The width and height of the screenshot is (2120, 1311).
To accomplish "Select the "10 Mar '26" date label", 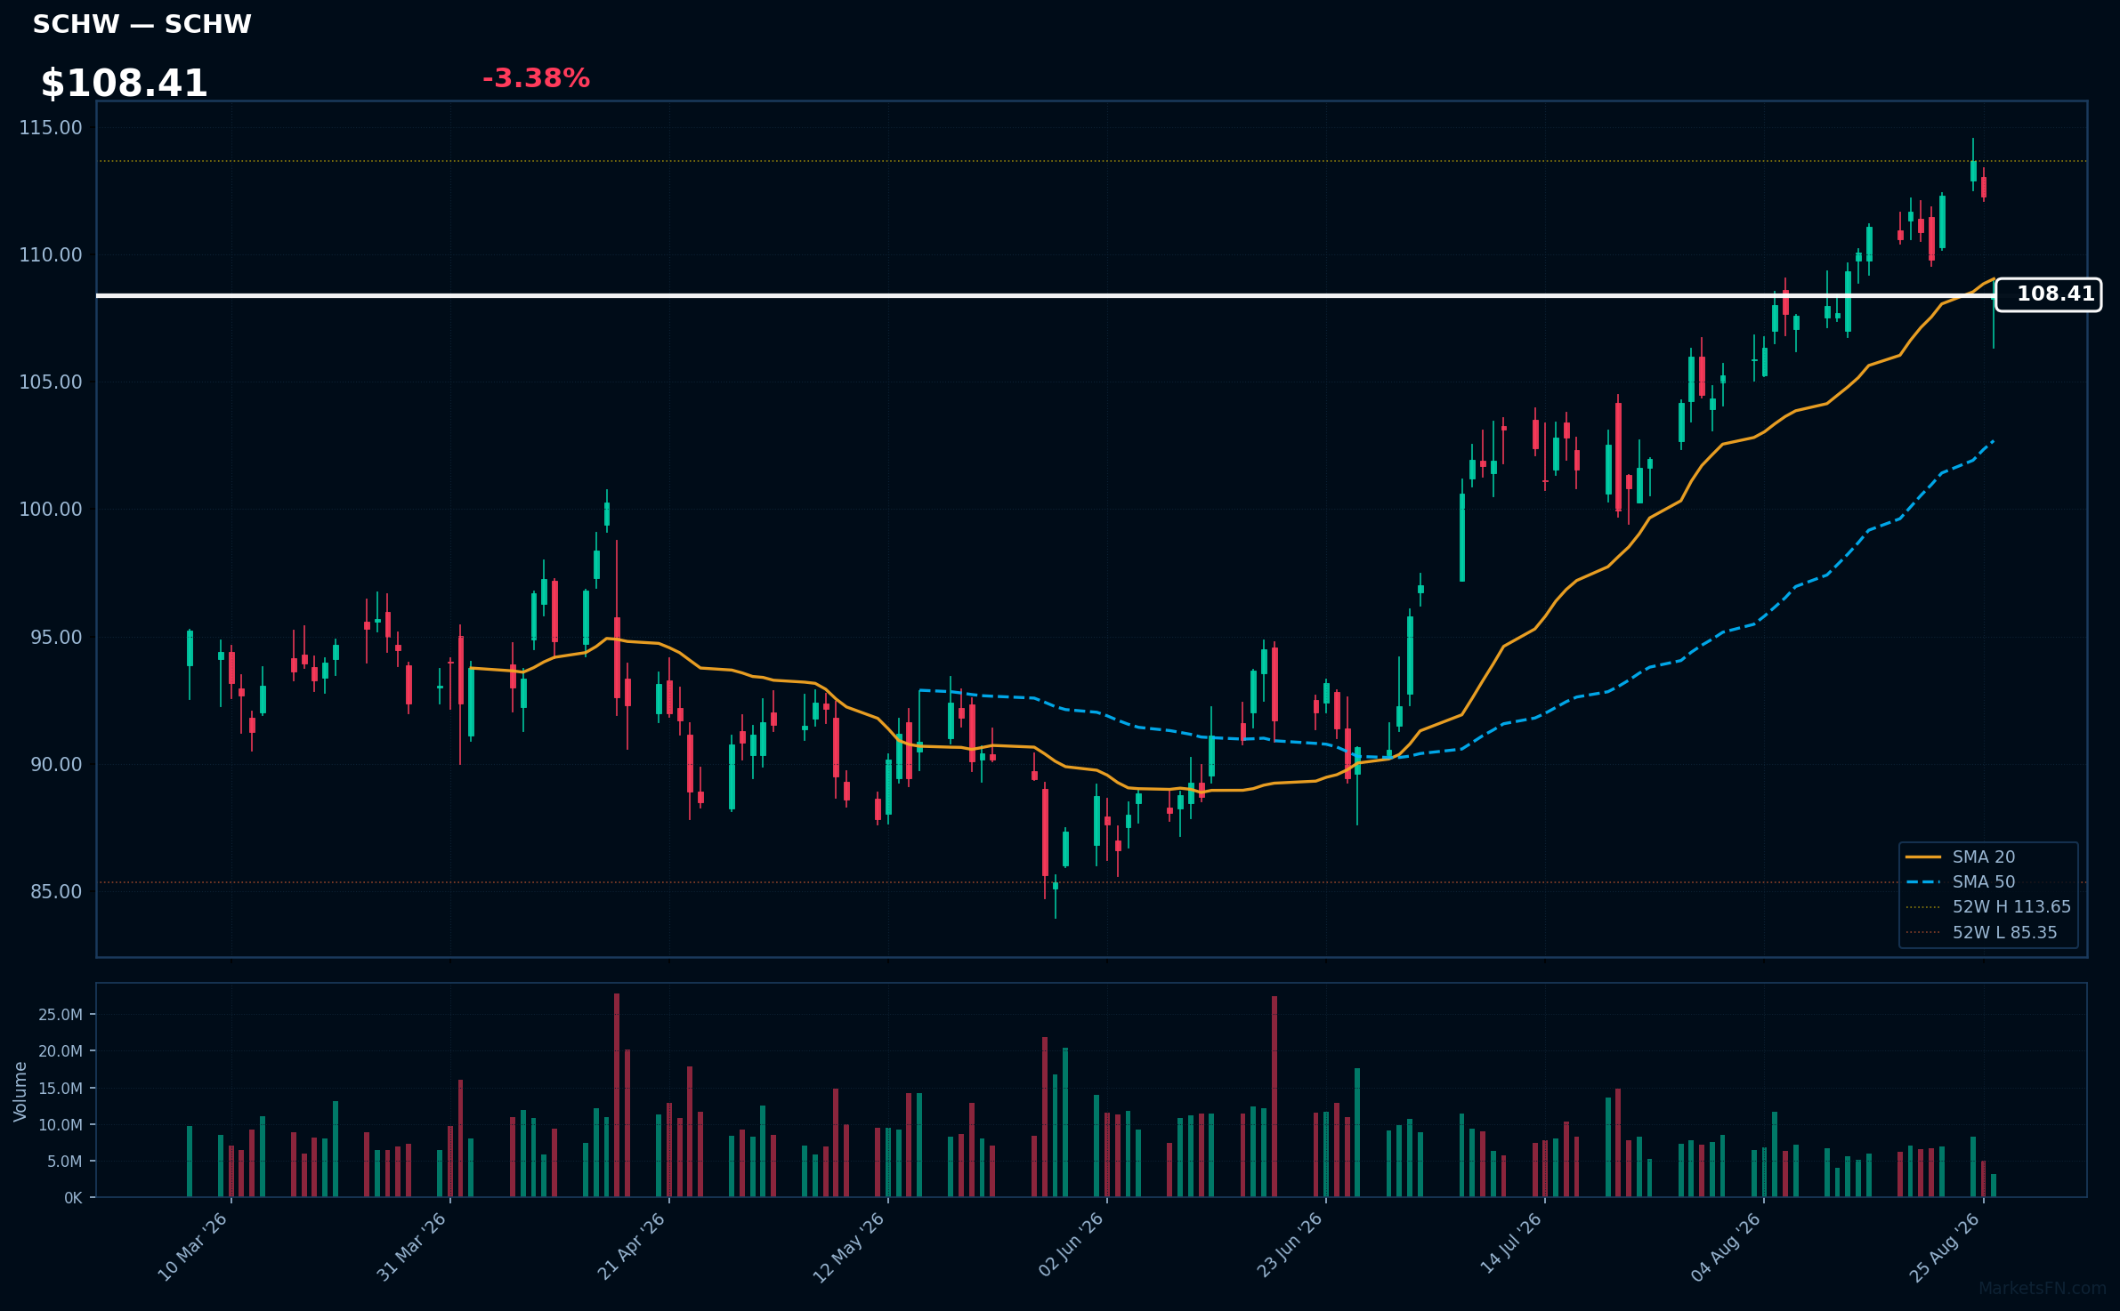I will (193, 1247).
